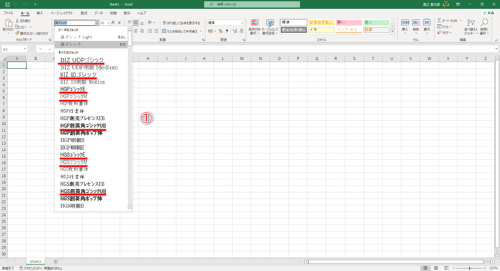
Task: Switch to the View (表示) tab
Action: 127,13
